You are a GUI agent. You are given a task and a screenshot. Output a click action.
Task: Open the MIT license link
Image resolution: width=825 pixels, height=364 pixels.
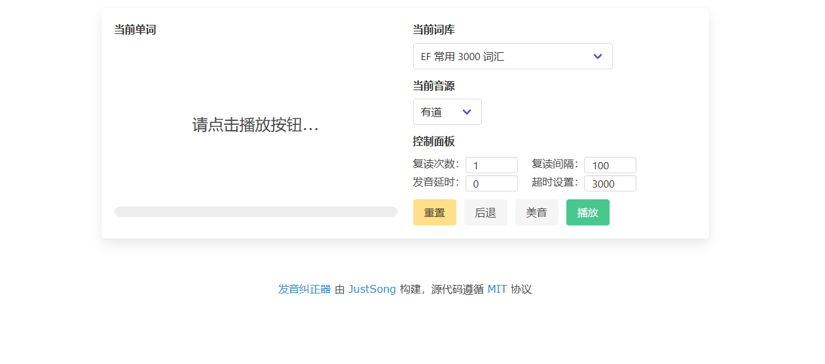click(497, 289)
